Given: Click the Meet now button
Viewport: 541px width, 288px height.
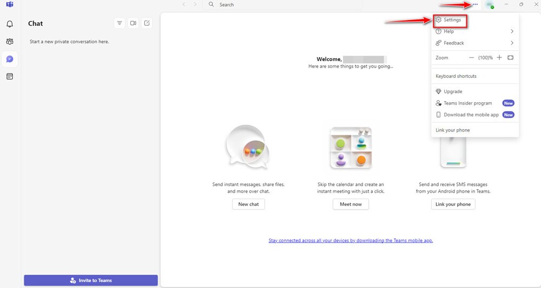Looking at the screenshot, I should pyautogui.click(x=351, y=204).
